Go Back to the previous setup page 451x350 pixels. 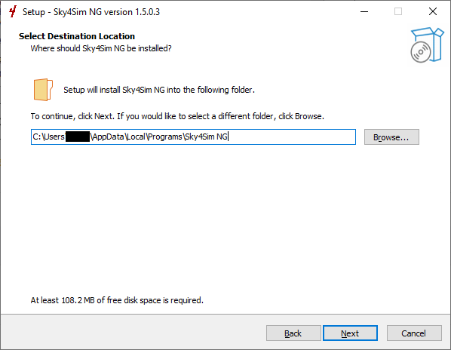click(293, 333)
